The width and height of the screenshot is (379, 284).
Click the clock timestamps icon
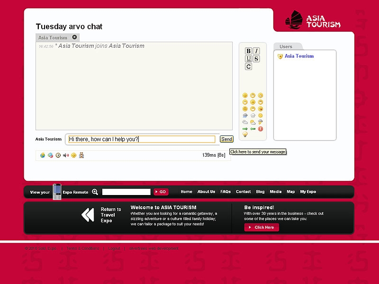[58, 155]
